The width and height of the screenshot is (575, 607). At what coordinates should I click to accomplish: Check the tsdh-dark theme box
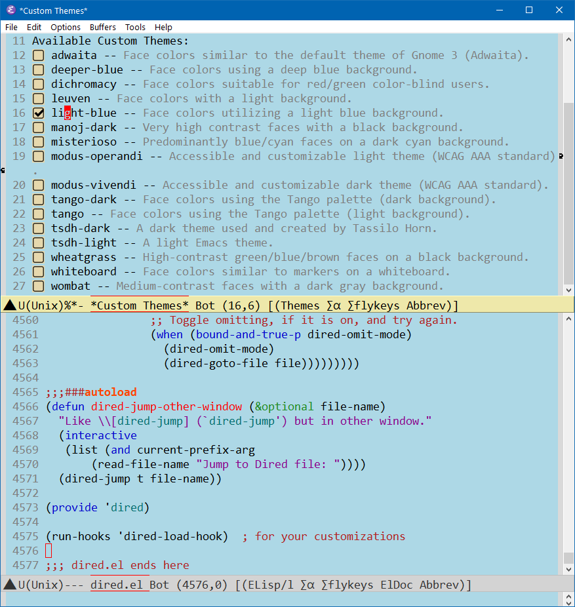[x=38, y=228]
